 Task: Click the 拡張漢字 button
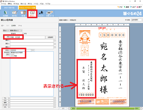point(51,37)
